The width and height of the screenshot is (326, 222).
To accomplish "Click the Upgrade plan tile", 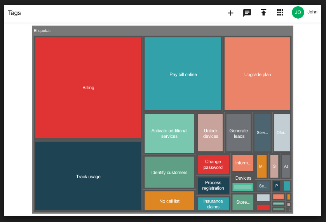I will [257, 74].
